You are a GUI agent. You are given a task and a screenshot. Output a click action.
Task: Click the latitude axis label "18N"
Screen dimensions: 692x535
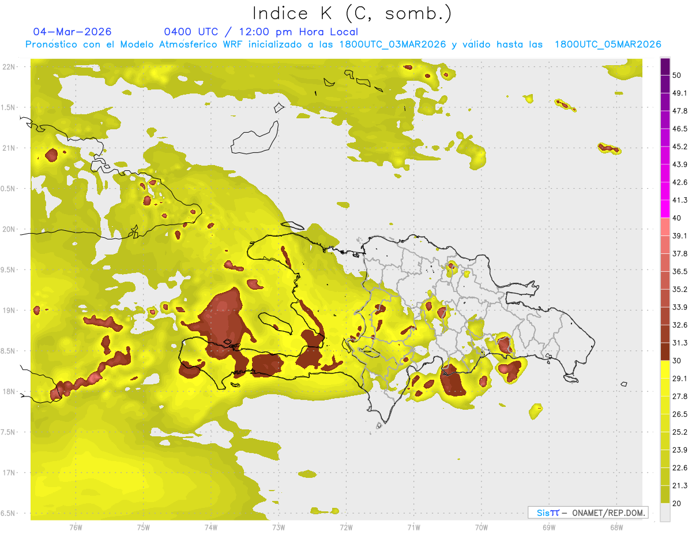pyautogui.click(x=9, y=392)
